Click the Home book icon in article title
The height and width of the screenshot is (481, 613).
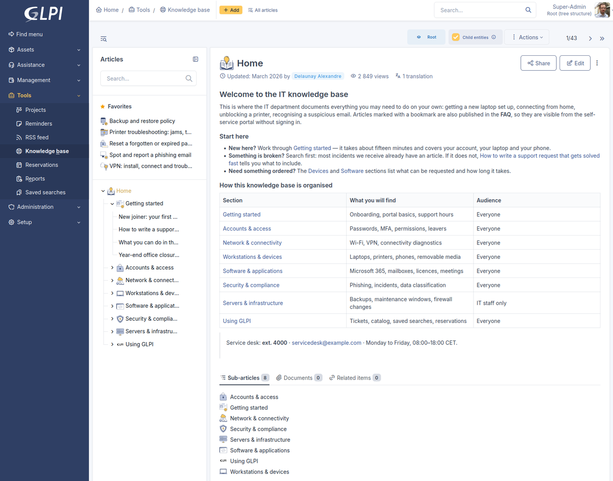click(226, 63)
